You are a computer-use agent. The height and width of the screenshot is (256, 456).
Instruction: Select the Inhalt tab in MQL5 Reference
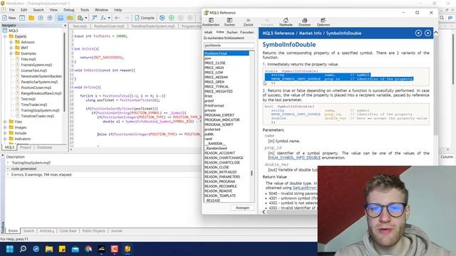208,32
